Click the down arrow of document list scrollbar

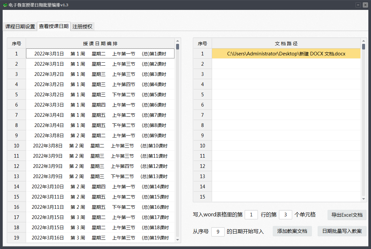[363, 199]
